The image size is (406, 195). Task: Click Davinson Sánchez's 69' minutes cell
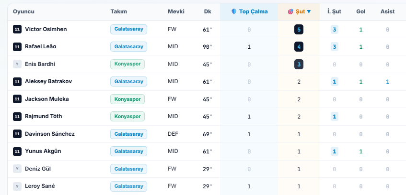(x=208, y=134)
